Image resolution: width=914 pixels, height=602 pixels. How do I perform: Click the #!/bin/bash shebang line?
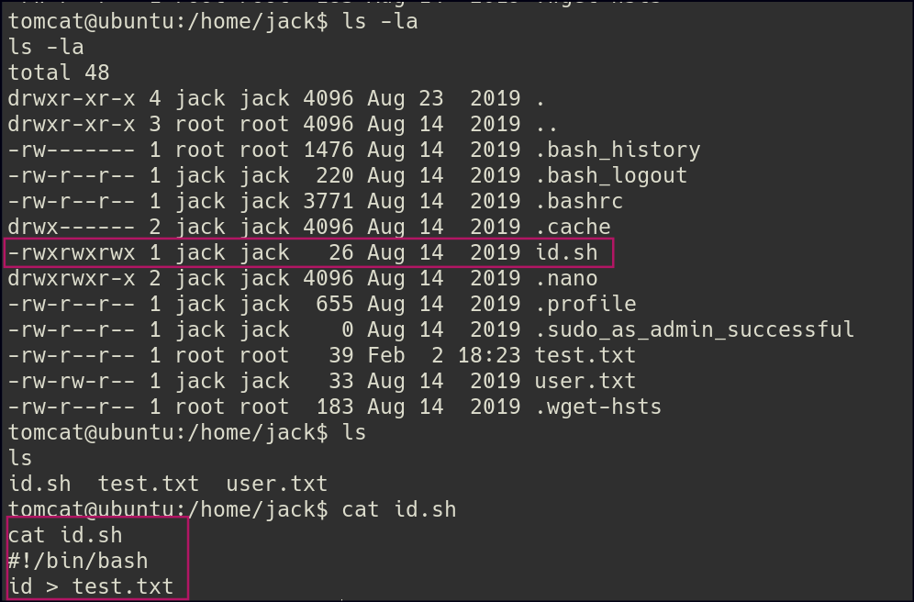click(x=78, y=560)
